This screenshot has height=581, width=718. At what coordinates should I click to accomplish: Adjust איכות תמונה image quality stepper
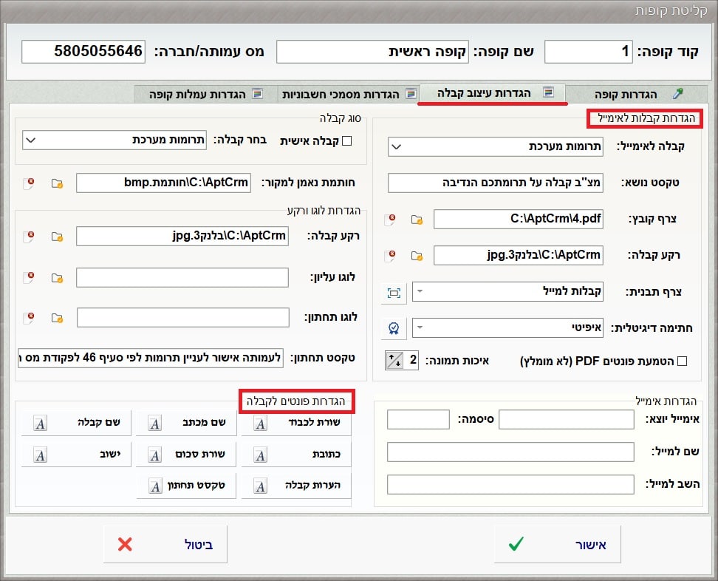click(x=393, y=361)
